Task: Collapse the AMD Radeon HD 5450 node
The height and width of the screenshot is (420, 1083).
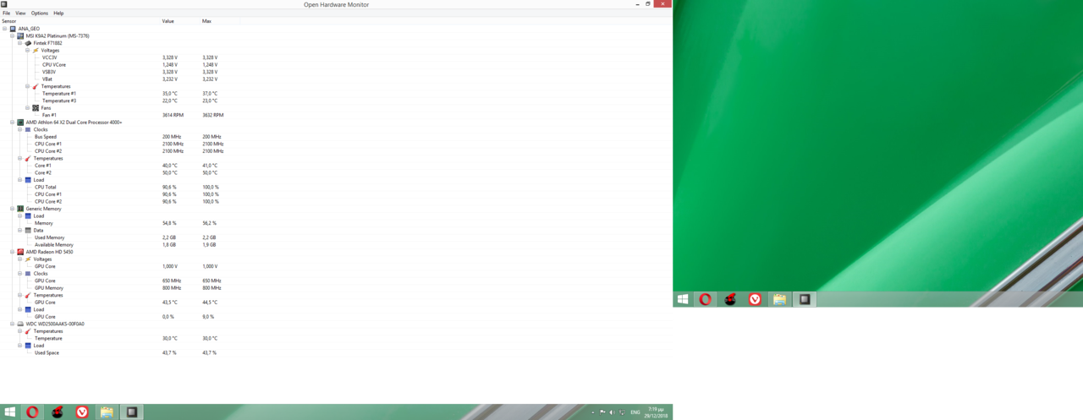Action: click(12, 252)
